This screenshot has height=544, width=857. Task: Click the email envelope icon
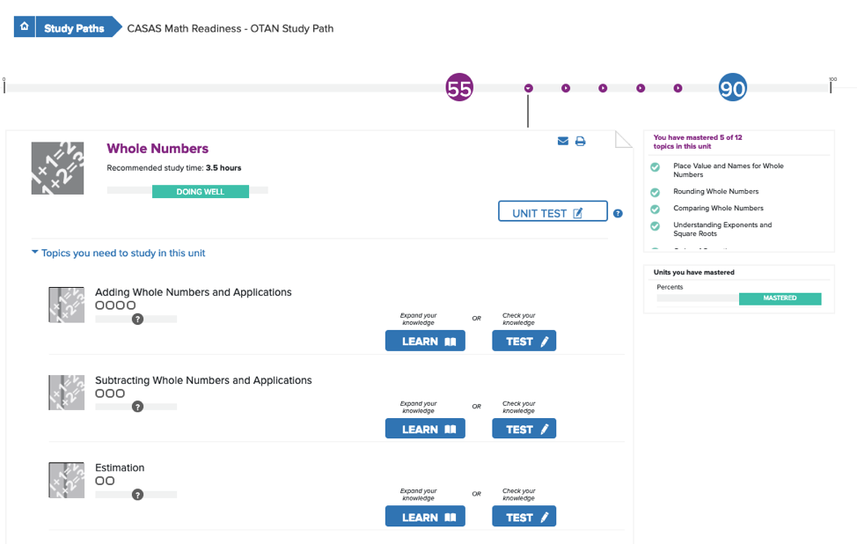tap(563, 141)
